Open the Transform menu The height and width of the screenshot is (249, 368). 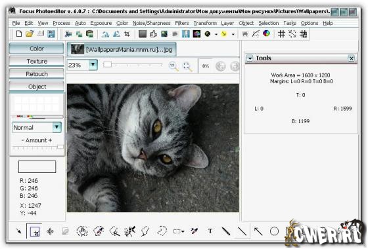[x=205, y=23]
